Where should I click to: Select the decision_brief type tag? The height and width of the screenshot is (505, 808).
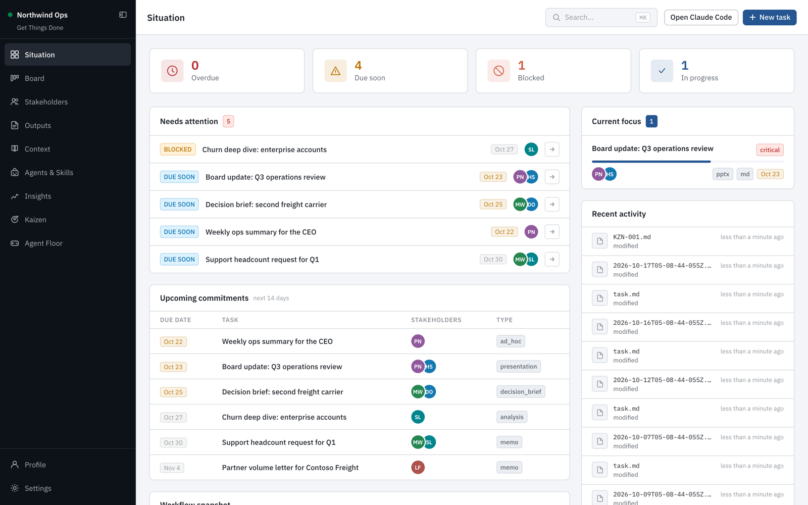pyautogui.click(x=521, y=392)
